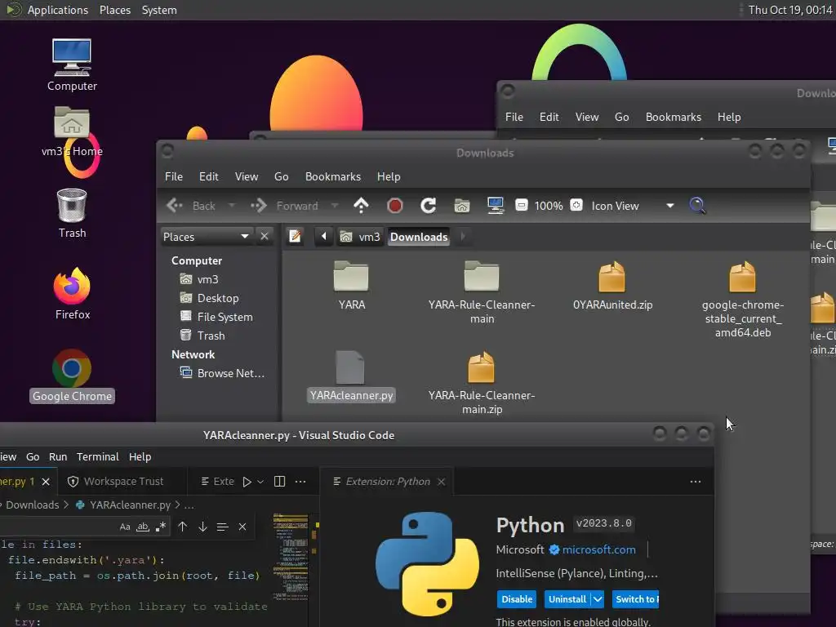Open Forward history dropdown arrow
The width and height of the screenshot is (836, 627).
(x=334, y=206)
